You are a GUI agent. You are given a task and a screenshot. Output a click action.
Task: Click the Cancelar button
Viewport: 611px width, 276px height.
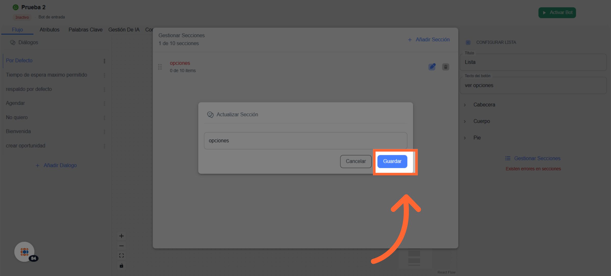pyautogui.click(x=356, y=161)
